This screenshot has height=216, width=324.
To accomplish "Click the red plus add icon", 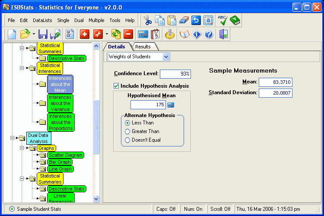I will (85, 34).
